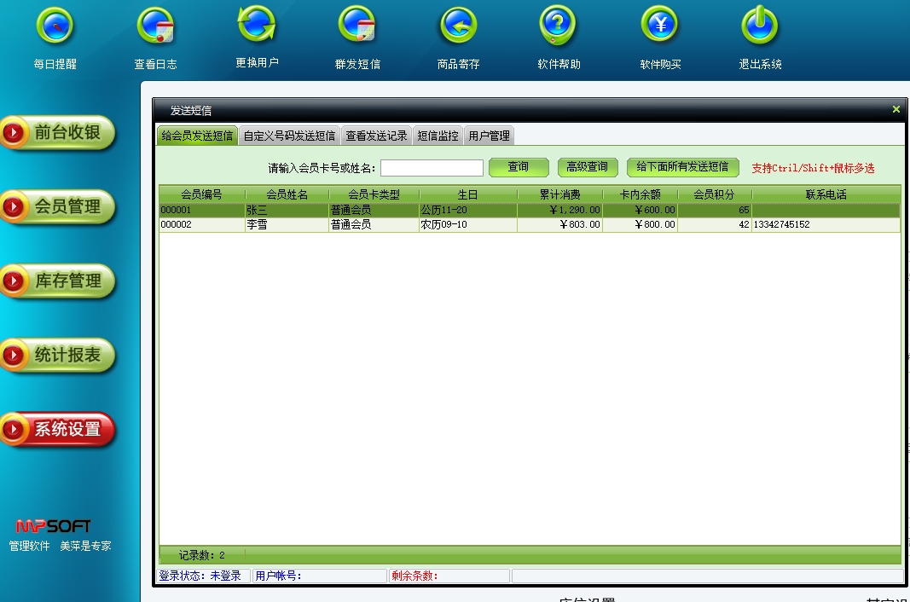Click the member card number input field

pos(432,168)
